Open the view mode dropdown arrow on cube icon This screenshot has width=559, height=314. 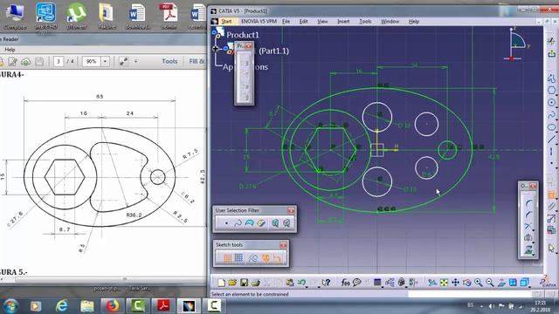coord(529,286)
